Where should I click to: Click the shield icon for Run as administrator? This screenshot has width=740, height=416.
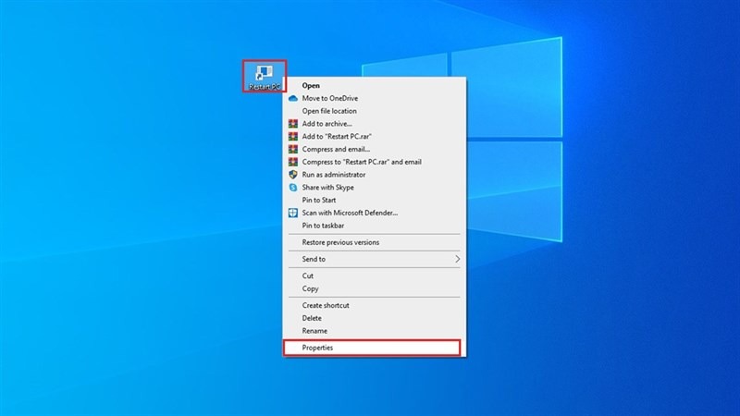tap(293, 175)
